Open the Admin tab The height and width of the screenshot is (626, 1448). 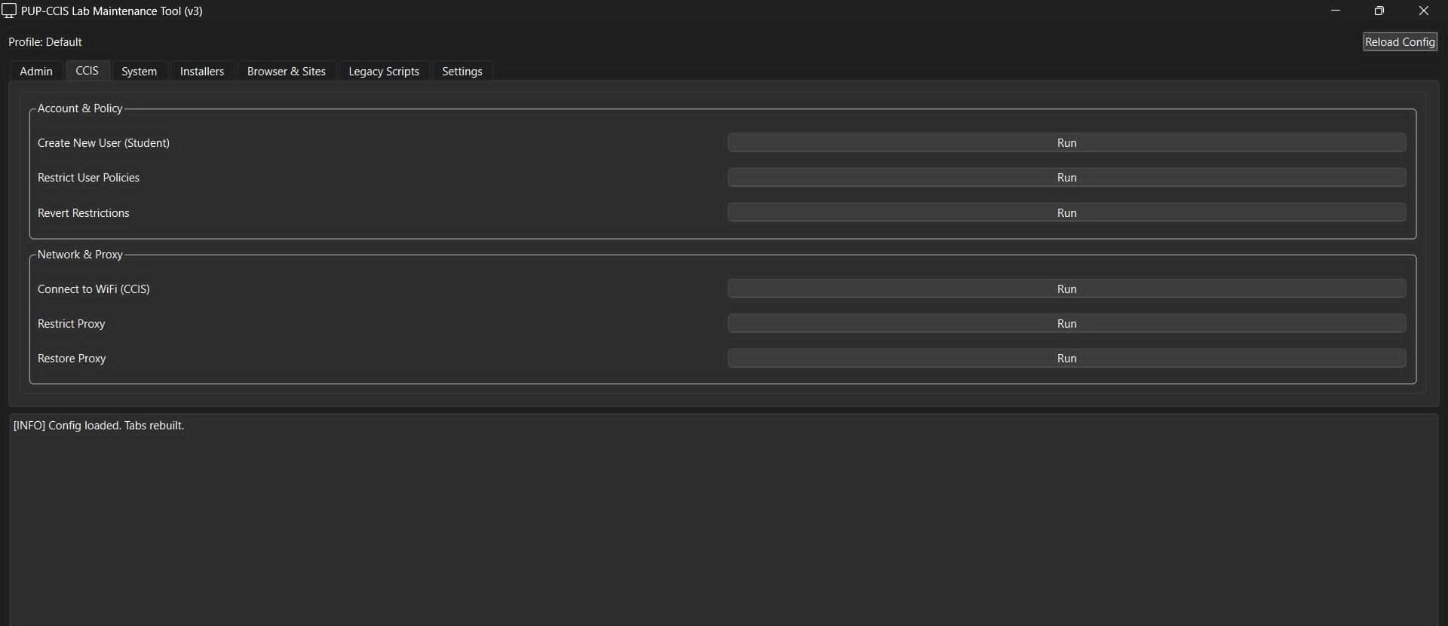point(36,71)
